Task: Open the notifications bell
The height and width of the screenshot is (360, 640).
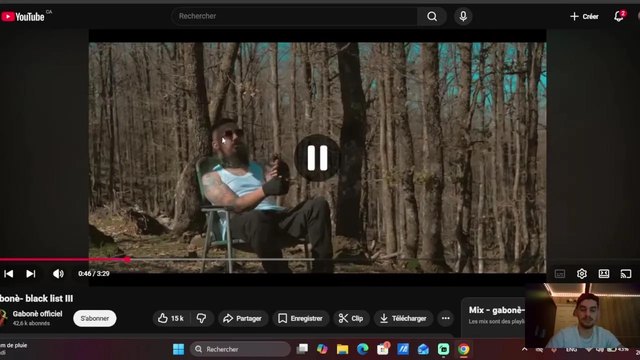Action: point(619,16)
